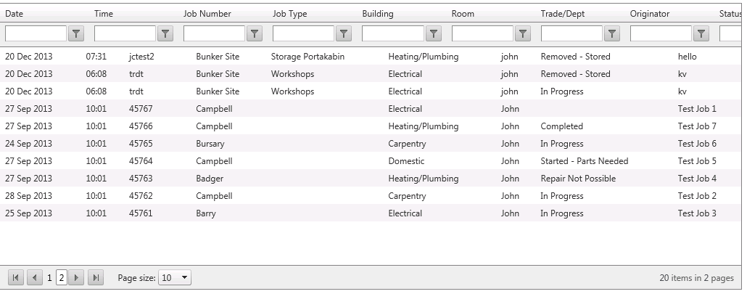Click the Building filter text box

click(x=393, y=34)
